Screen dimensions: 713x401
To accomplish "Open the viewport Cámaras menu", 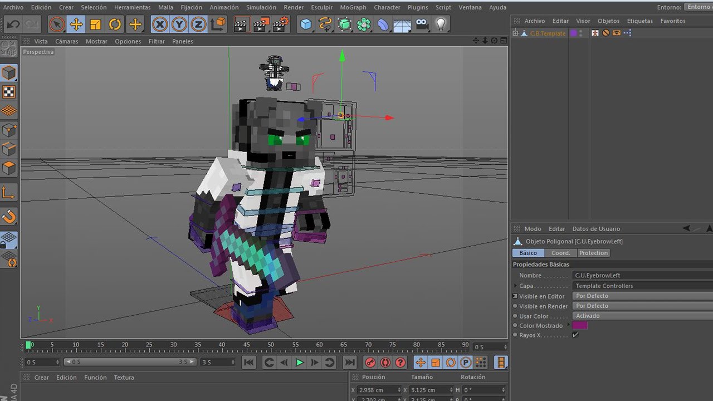I will click(66, 41).
